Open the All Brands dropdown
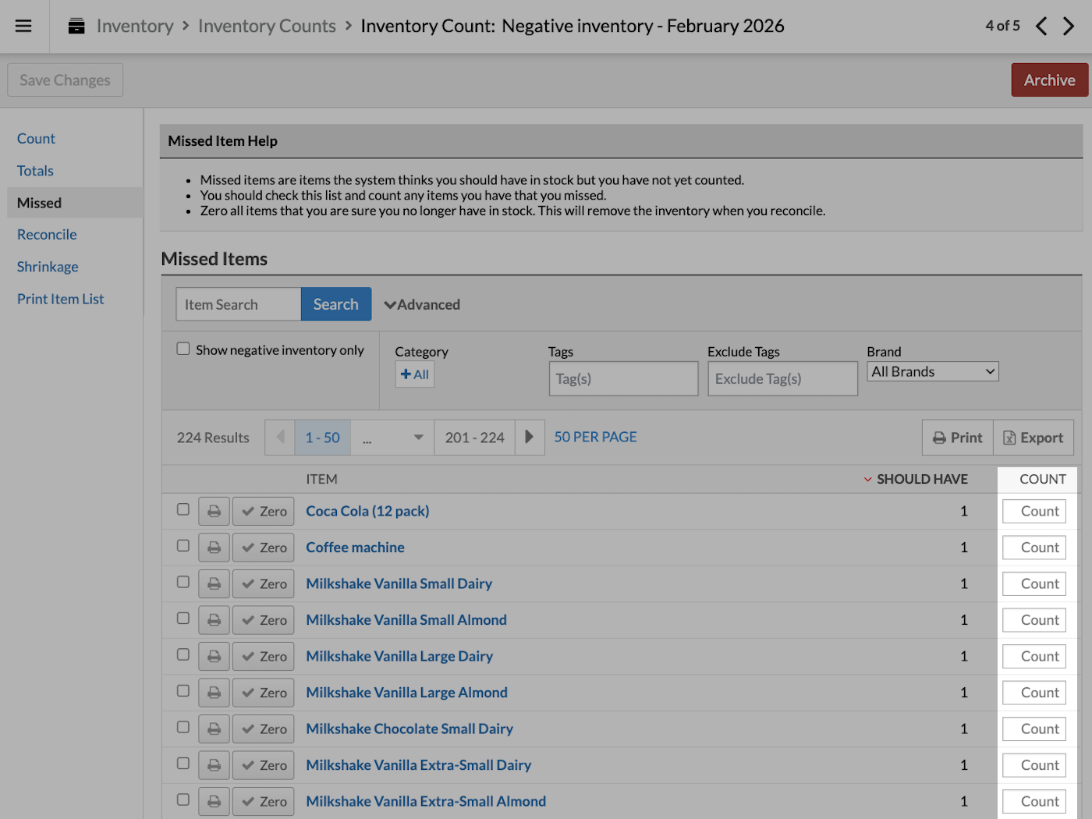Screen dimensions: 1092x819 [932, 370]
